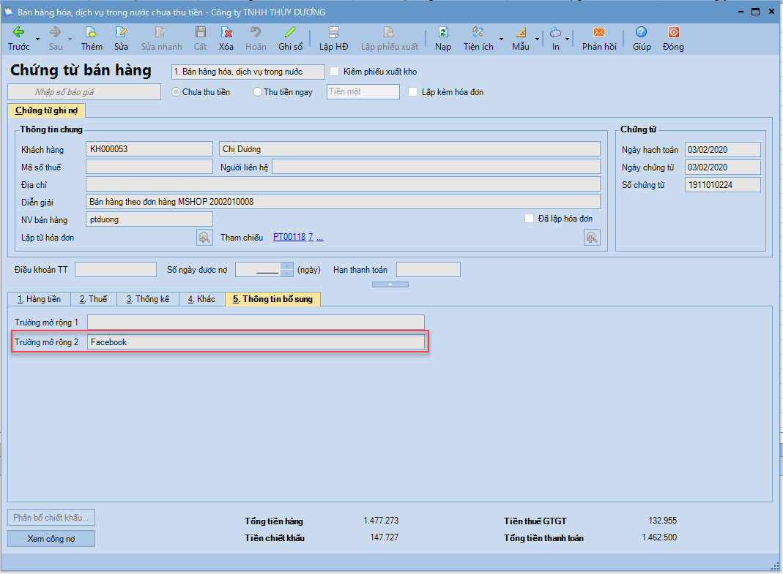Expand the In print dropdown arrow
Screen dimensions: 783x574
pyautogui.click(x=568, y=39)
